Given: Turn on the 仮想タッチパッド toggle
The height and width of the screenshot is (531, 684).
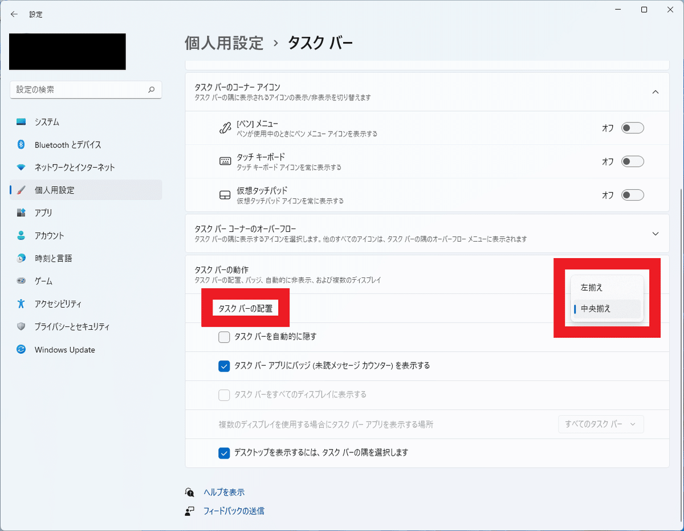Looking at the screenshot, I should click(633, 195).
